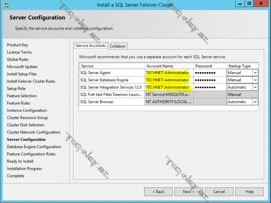Screen dimensions: 271x203
Task: Cancel the installation setup
Action: 219,192
